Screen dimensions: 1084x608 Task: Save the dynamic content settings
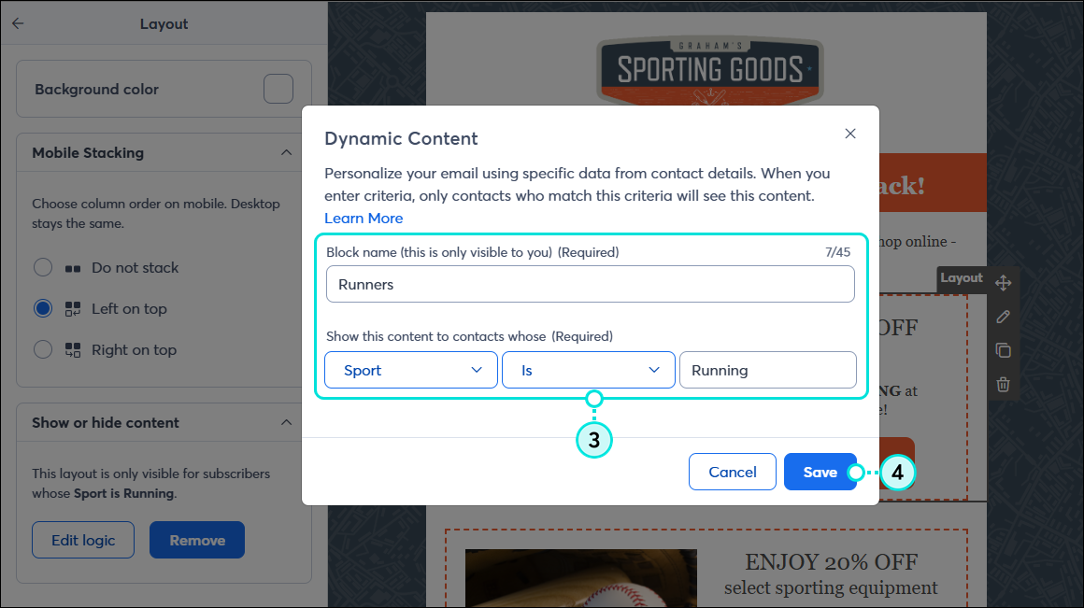820,472
